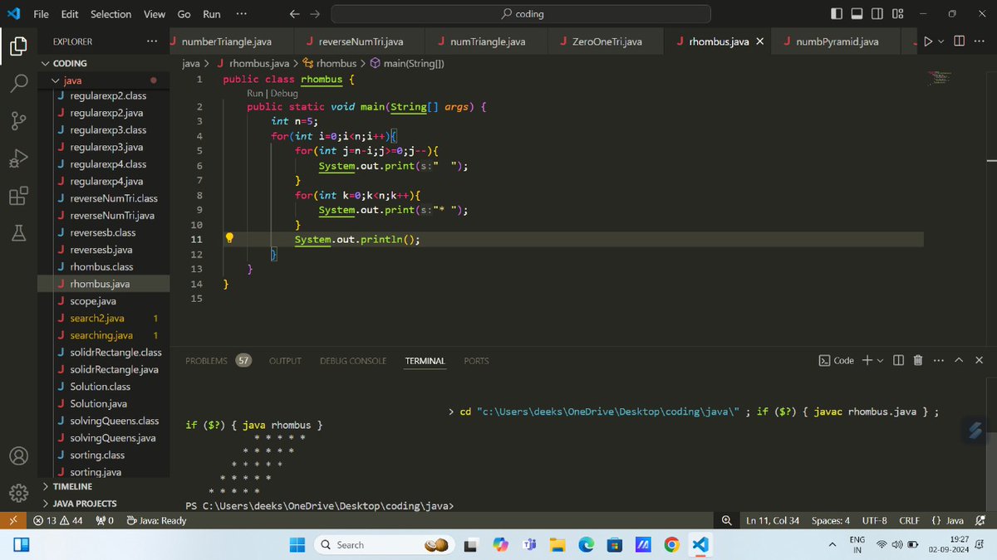
Task: Open the Windows Start button
Action: coord(297,544)
